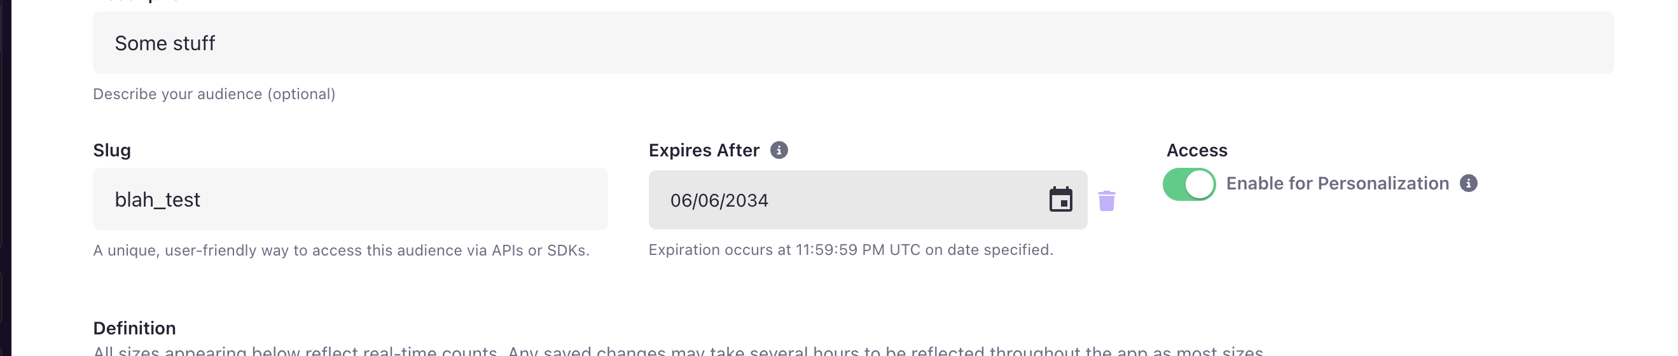This screenshot has height=356, width=1678.
Task: Click the slug helper text about APIs or SDKs
Action: pos(342,250)
